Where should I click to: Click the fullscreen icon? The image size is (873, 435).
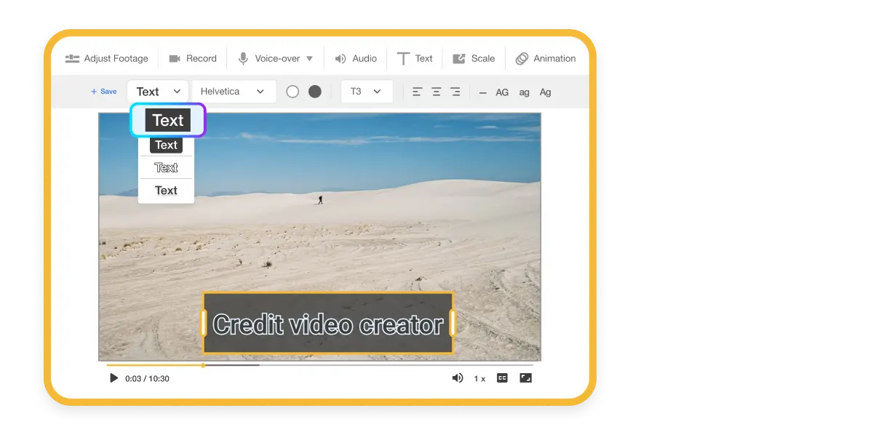pos(525,378)
